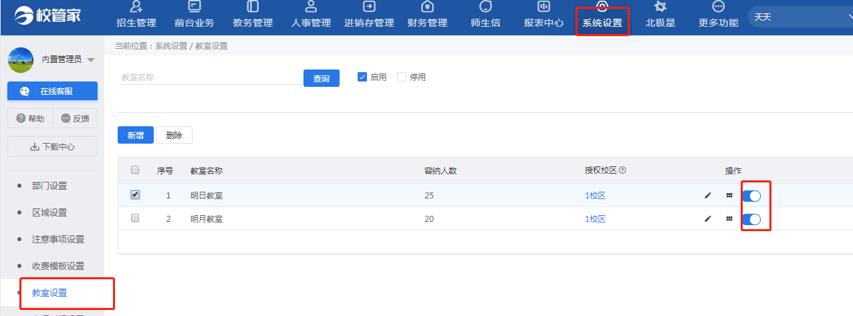The height and width of the screenshot is (316, 853).
Task: Open 1校区 link for 明月教室
Action: click(595, 218)
